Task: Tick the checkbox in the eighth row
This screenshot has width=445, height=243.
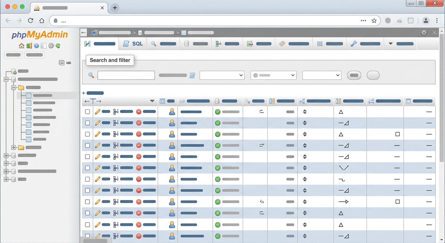Action: (x=88, y=190)
